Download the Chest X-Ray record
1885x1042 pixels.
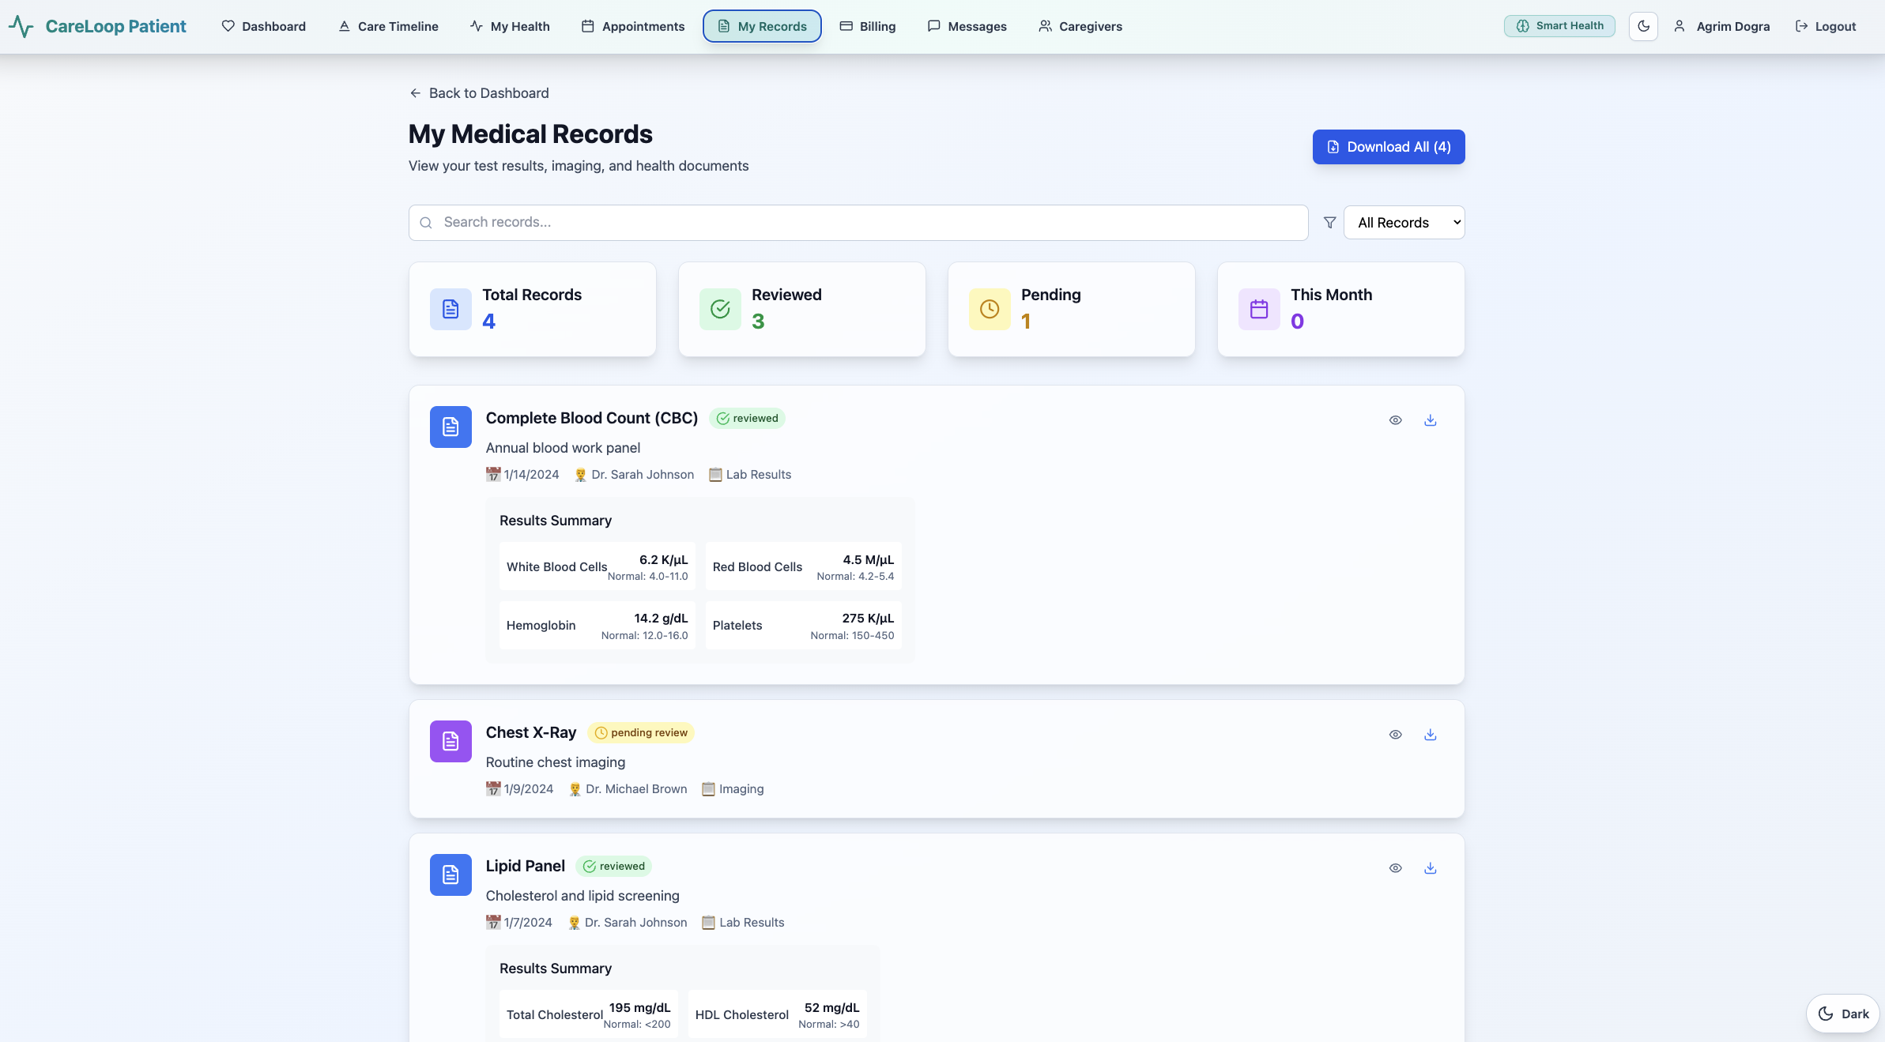point(1430,735)
